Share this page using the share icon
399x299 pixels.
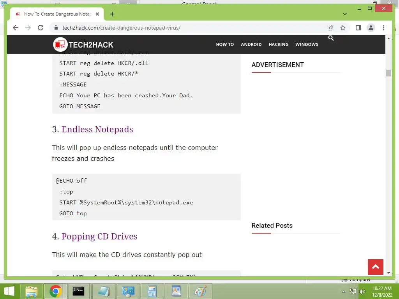coord(330,28)
